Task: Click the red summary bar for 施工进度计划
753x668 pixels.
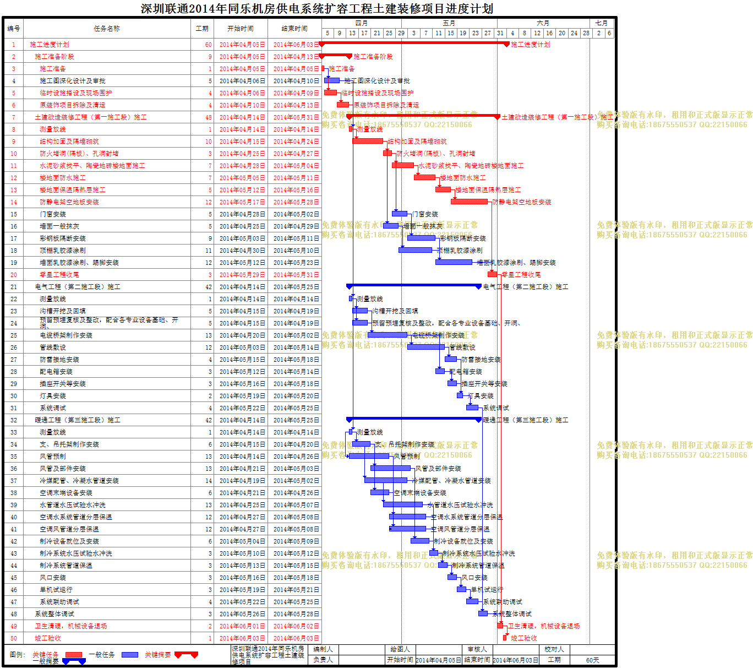Action: 414,44
